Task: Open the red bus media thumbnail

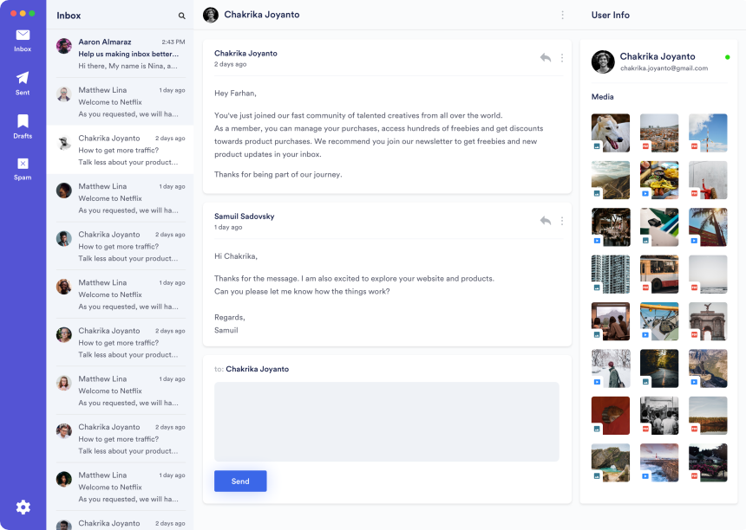Action: point(659,274)
